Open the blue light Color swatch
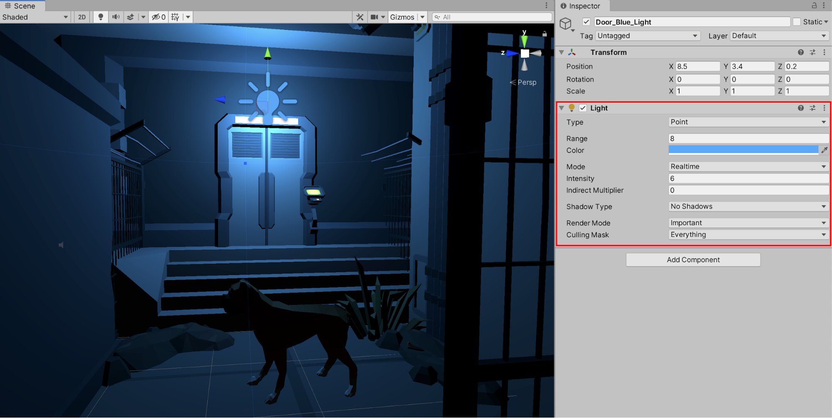Viewport: 832px width, 418px height. (x=743, y=150)
